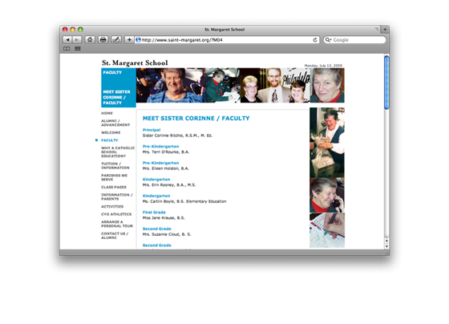Click the scrollbar up arrow
Screen dimensions: 449x324
(386, 241)
